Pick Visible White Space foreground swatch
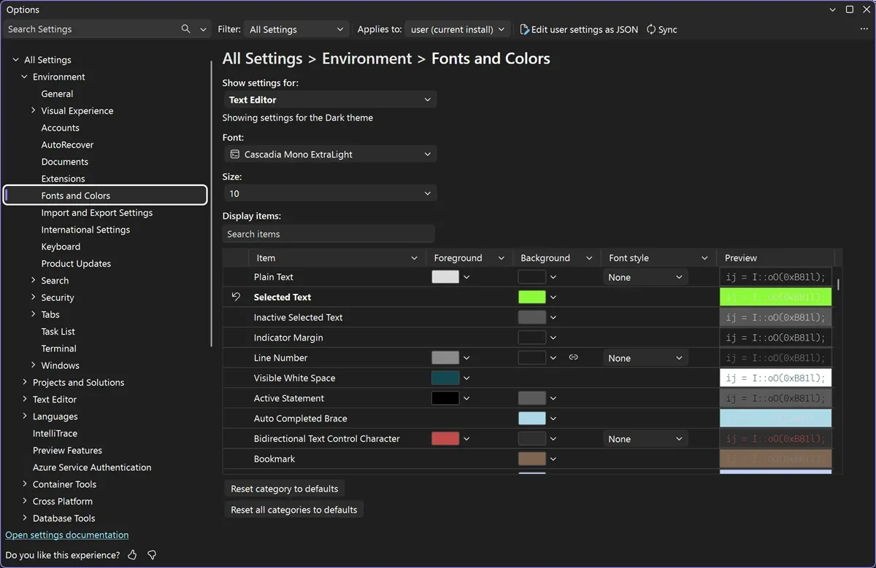 tap(445, 378)
